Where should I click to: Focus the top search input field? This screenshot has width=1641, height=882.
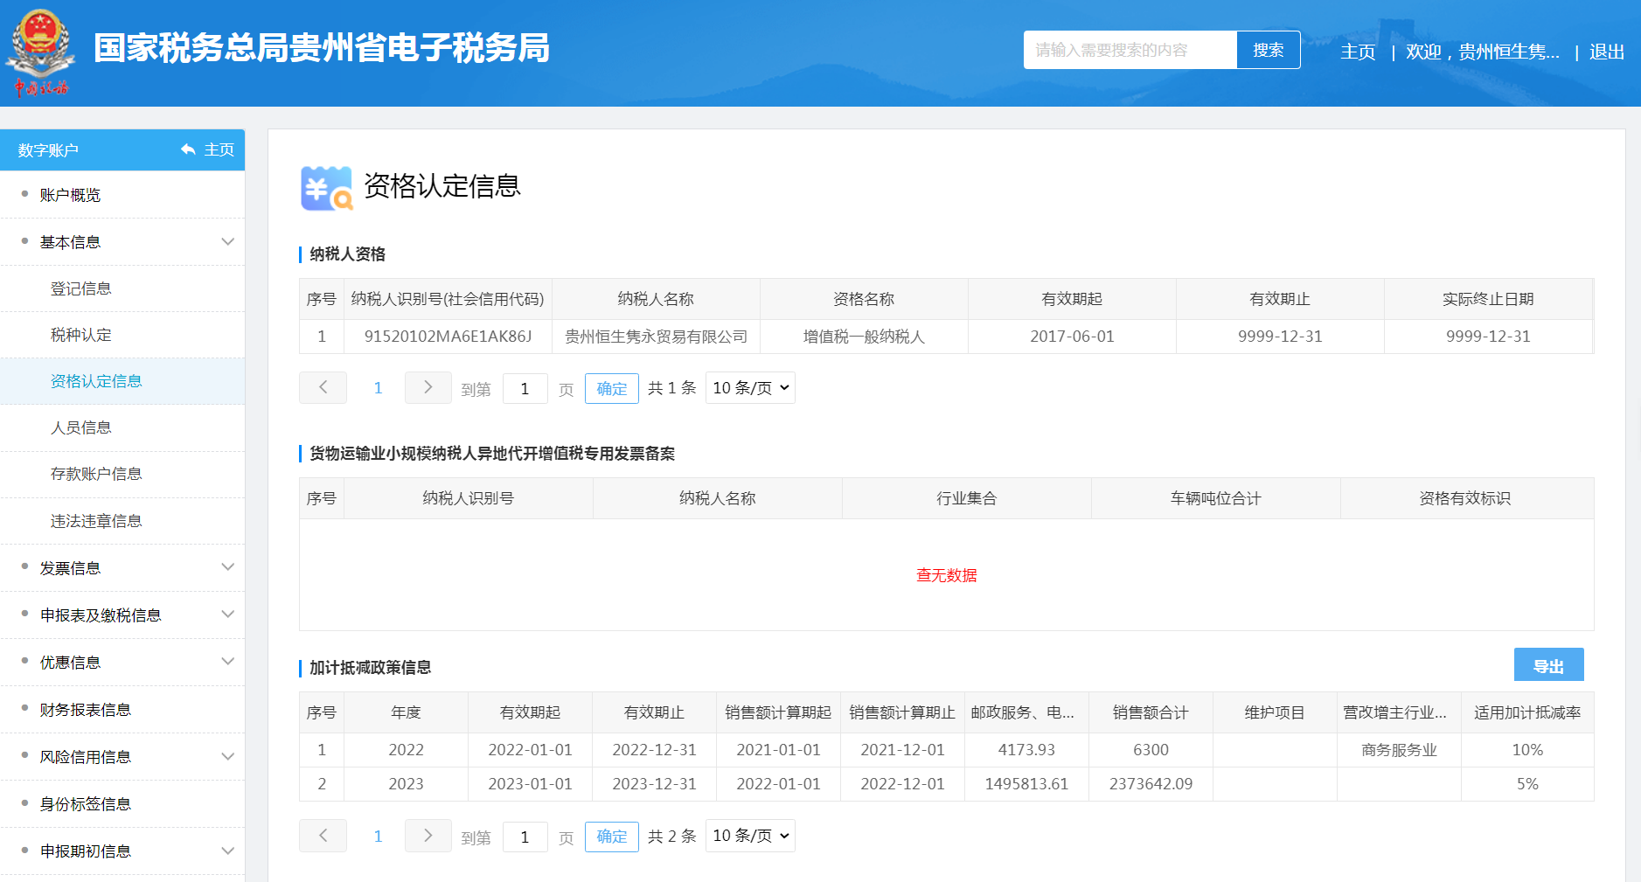[1129, 50]
